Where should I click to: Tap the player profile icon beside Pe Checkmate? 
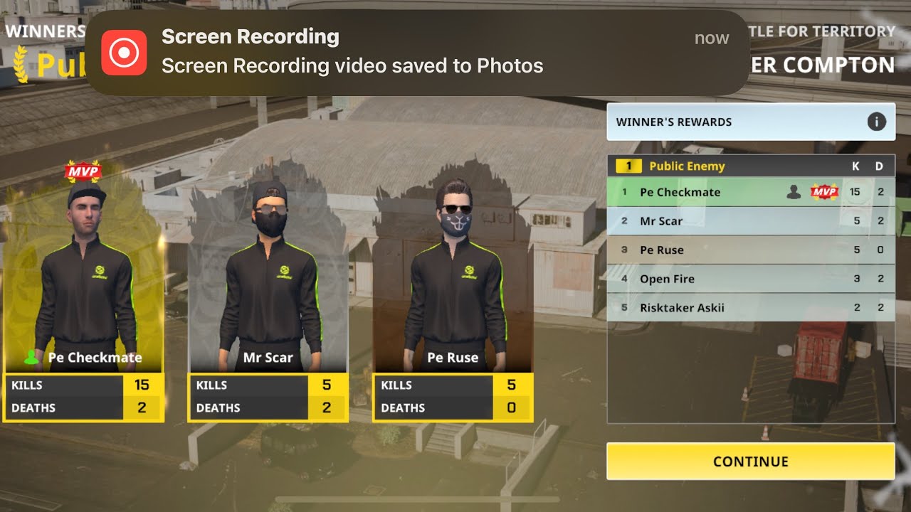click(794, 192)
